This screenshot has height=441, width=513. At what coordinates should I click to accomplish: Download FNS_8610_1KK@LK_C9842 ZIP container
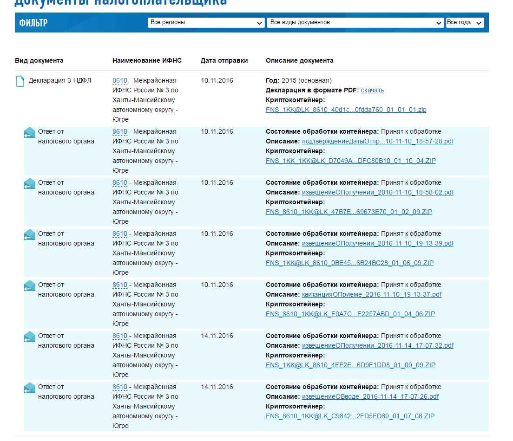click(x=350, y=416)
